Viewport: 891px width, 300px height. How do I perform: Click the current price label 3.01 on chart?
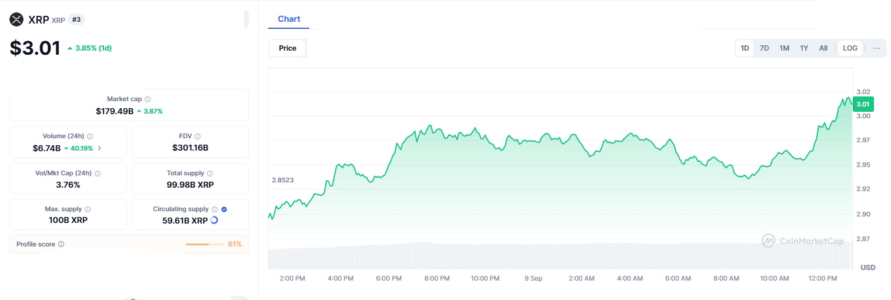pyautogui.click(x=863, y=105)
